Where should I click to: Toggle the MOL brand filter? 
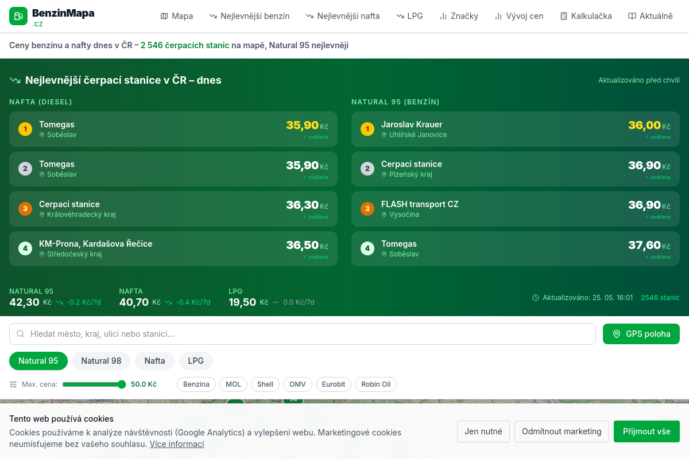234,384
